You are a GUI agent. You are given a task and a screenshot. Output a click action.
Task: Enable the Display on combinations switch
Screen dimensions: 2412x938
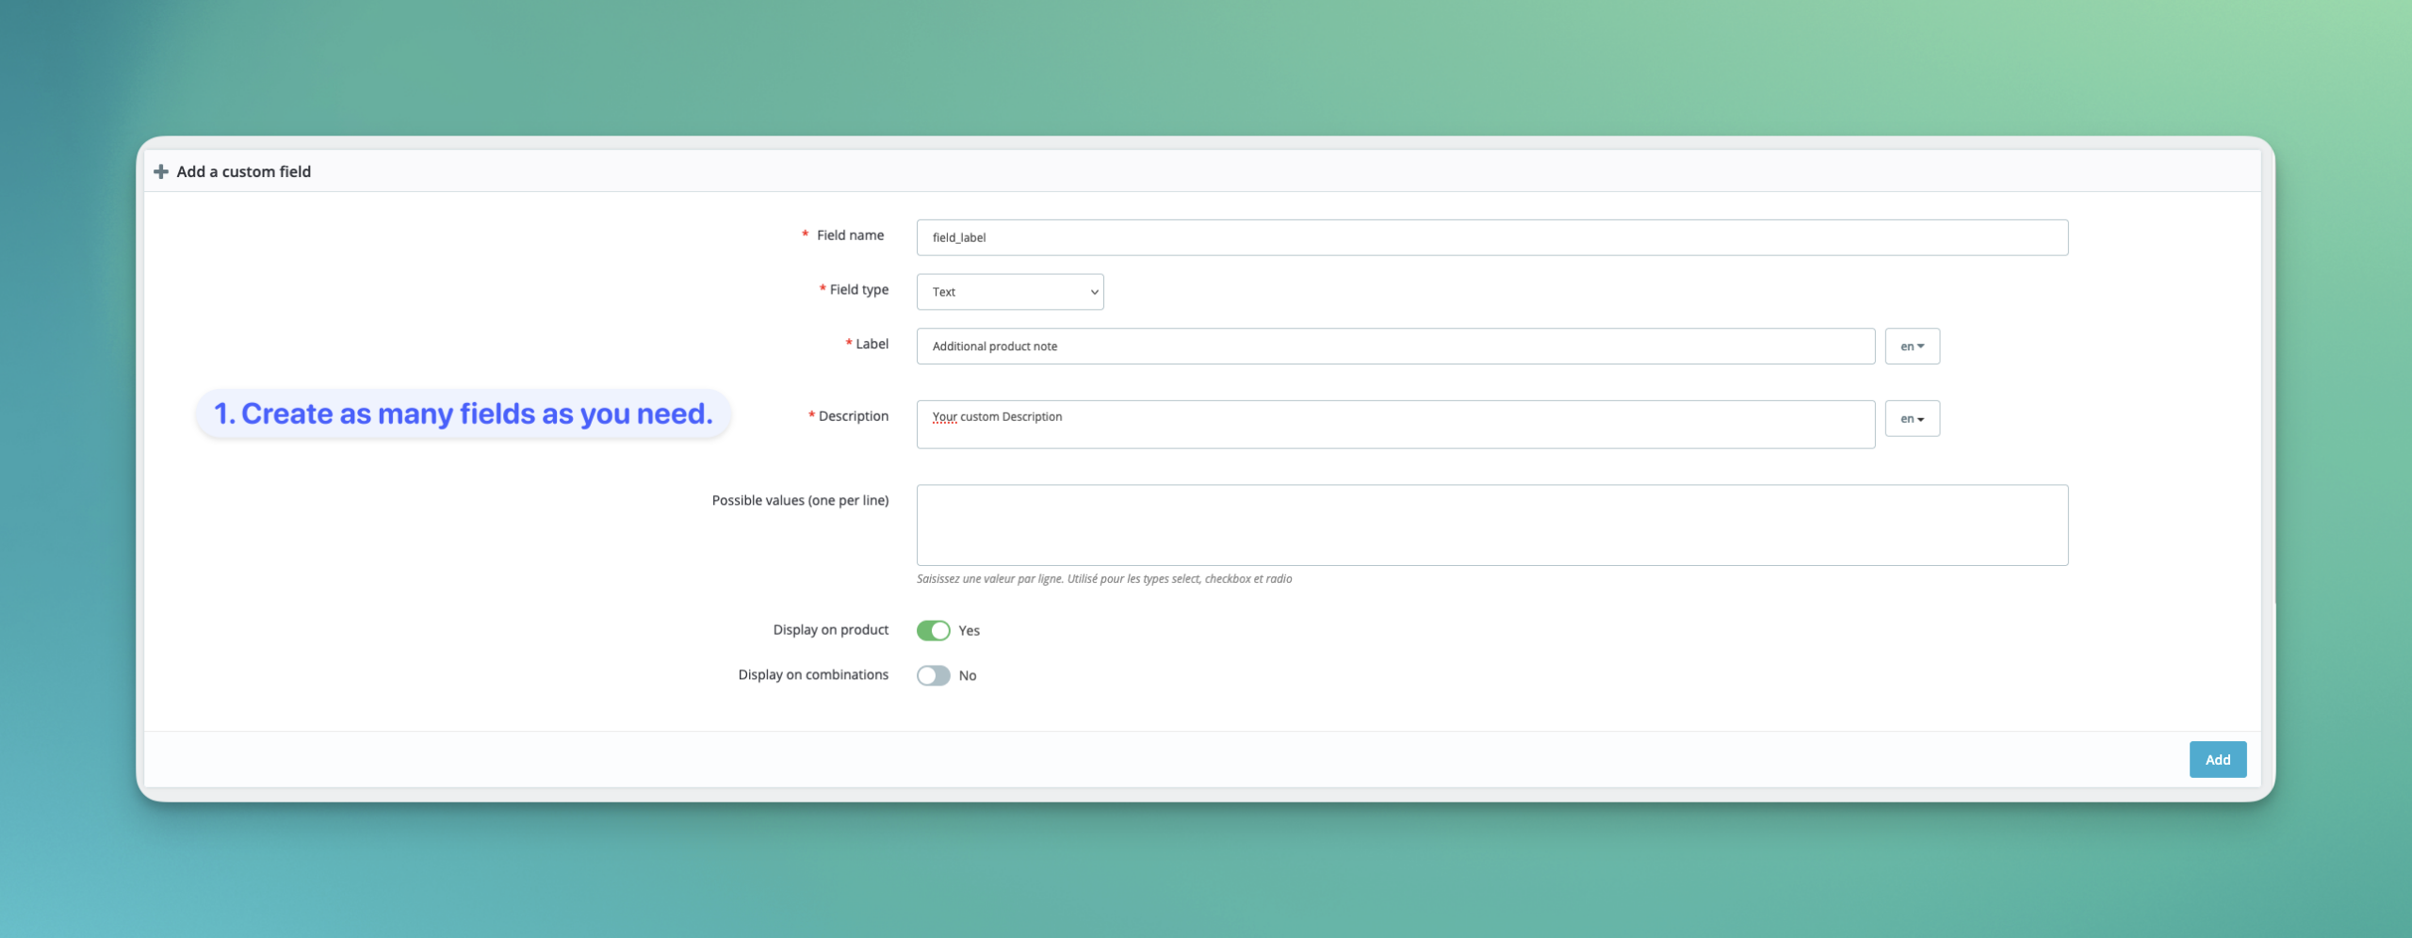pyautogui.click(x=933, y=676)
